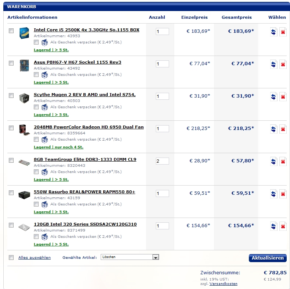This screenshot has height=289, width=290.
Task: Click the gift box icon under Intel Core i5
Action: pyautogui.click(x=44, y=42)
